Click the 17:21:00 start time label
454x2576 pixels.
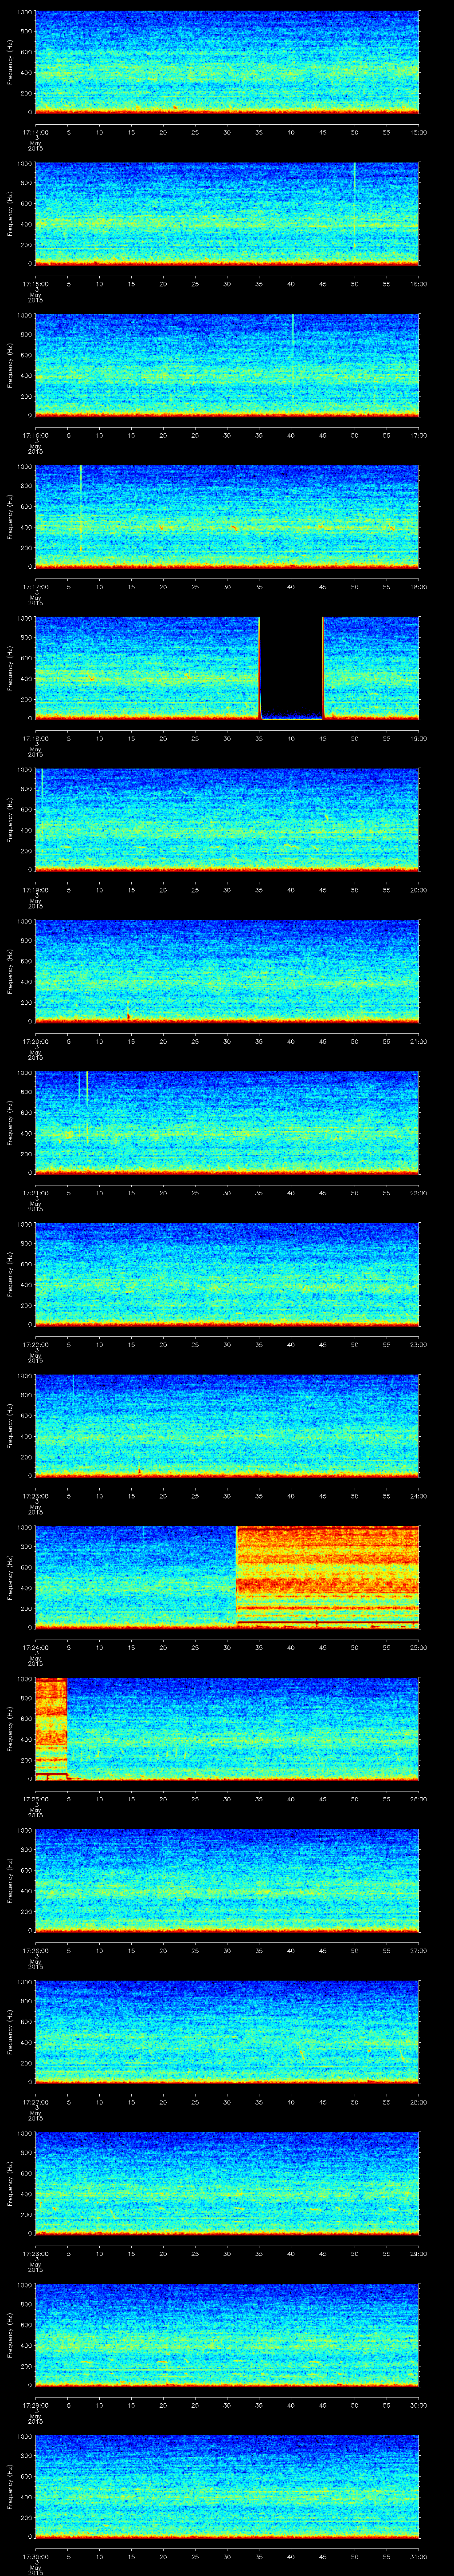click(x=35, y=1193)
